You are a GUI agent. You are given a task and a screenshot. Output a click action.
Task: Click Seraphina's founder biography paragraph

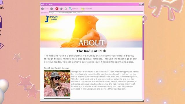click(105, 80)
